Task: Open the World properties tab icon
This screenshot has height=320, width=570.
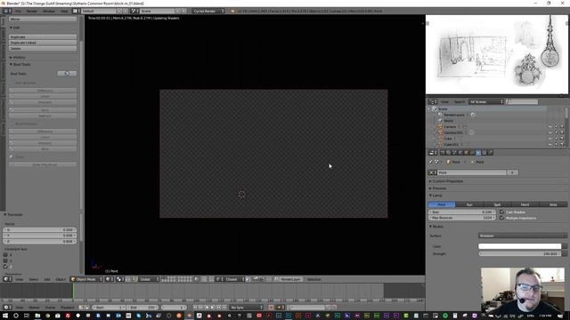Action: [460, 153]
